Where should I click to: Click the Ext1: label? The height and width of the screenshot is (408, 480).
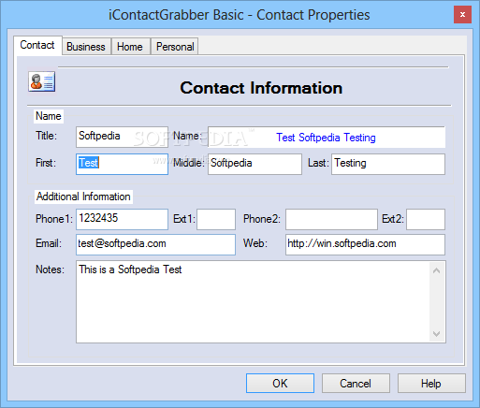pyautogui.click(x=184, y=219)
